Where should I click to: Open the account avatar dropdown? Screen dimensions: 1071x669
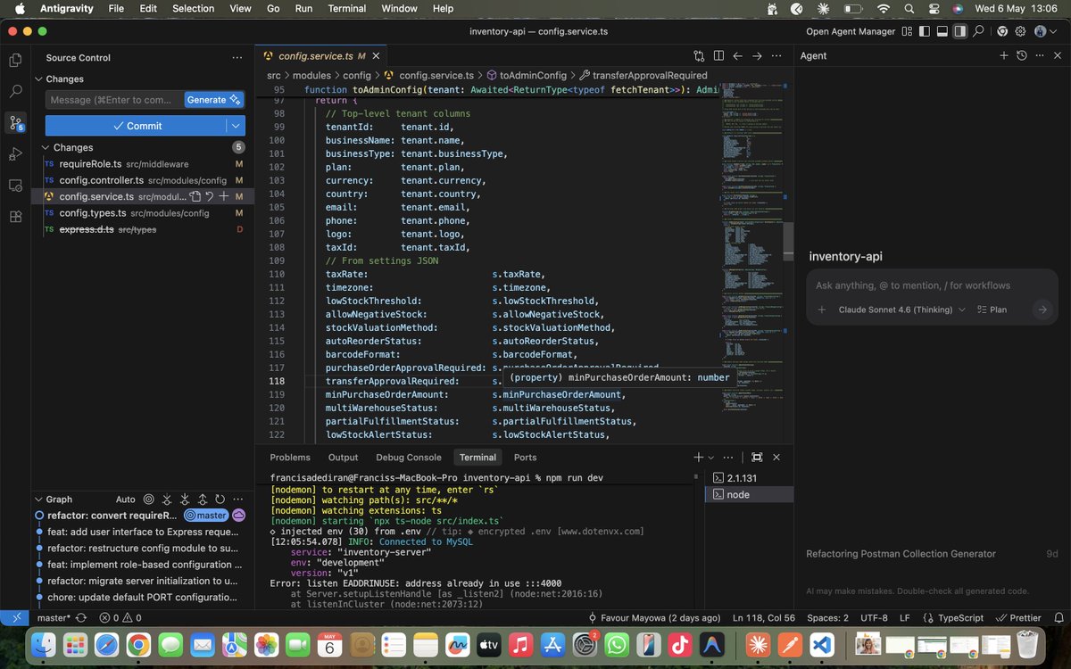pos(1045,31)
